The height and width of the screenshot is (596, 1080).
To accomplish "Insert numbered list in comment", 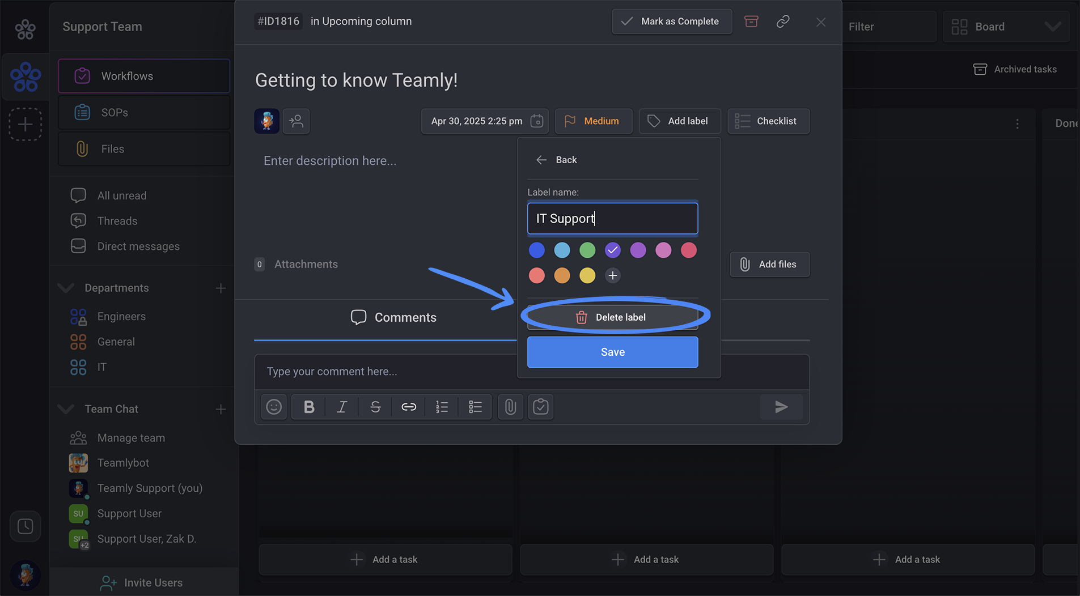I will (442, 407).
